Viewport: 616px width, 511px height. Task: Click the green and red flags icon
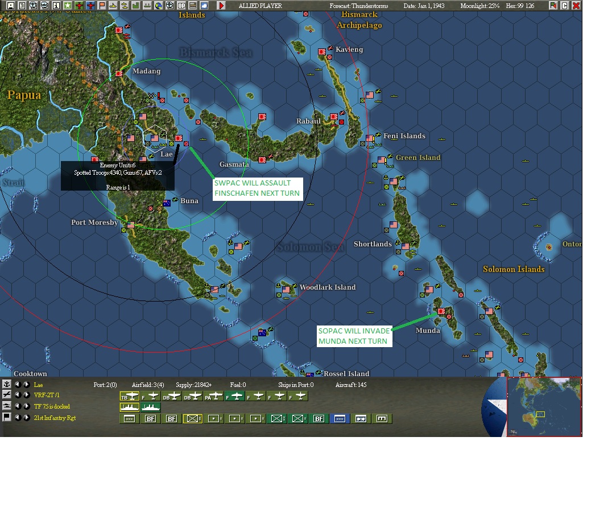tap(553, 6)
